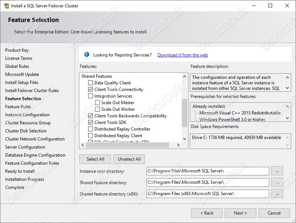Click the Shared feature directory field

click(x=207, y=182)
